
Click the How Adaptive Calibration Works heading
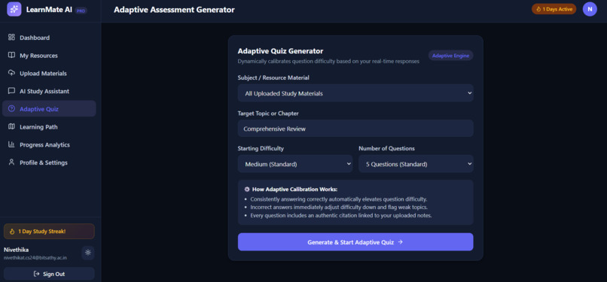[x=294, y=190]
